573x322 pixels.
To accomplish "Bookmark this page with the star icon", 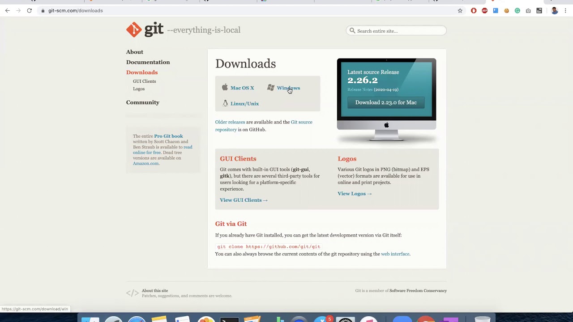I will tap(460, 11).
